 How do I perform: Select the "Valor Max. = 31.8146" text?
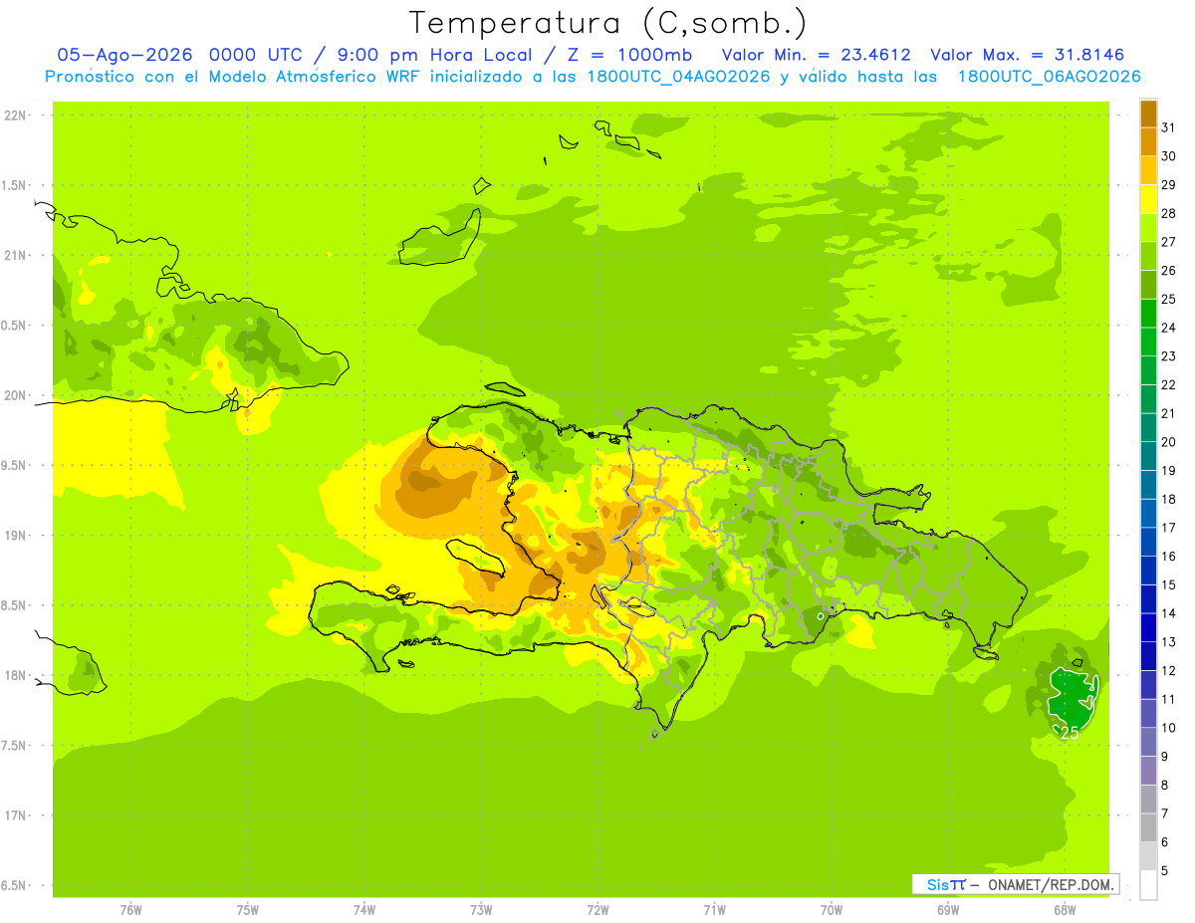coord(1027,55)
